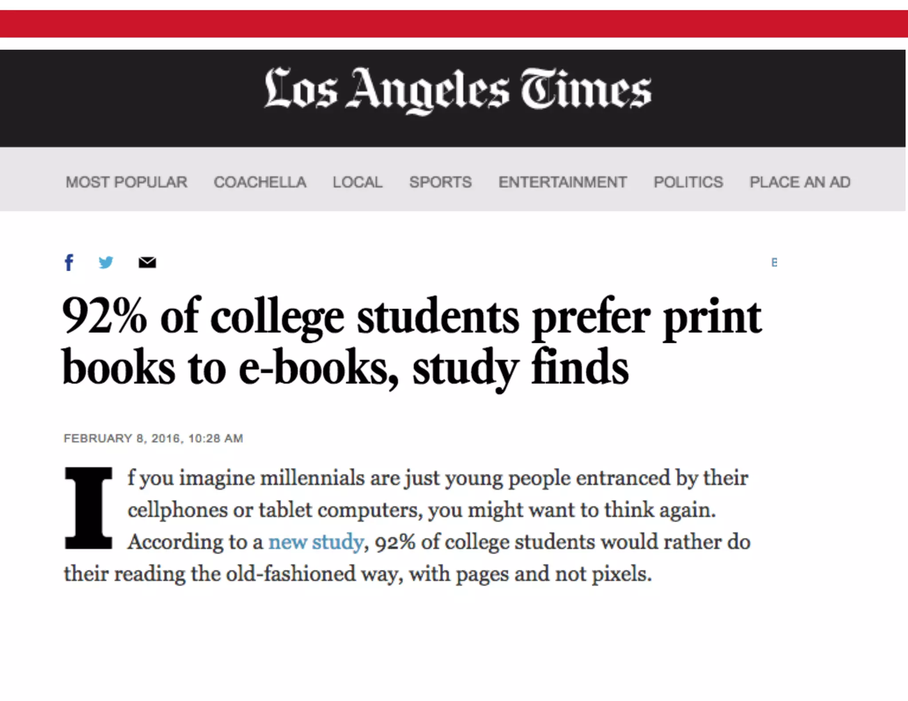Screen dimensions: 908x701
Task: Click the red banner at page top
Action: pyautogui.click(x=454, y=23)
